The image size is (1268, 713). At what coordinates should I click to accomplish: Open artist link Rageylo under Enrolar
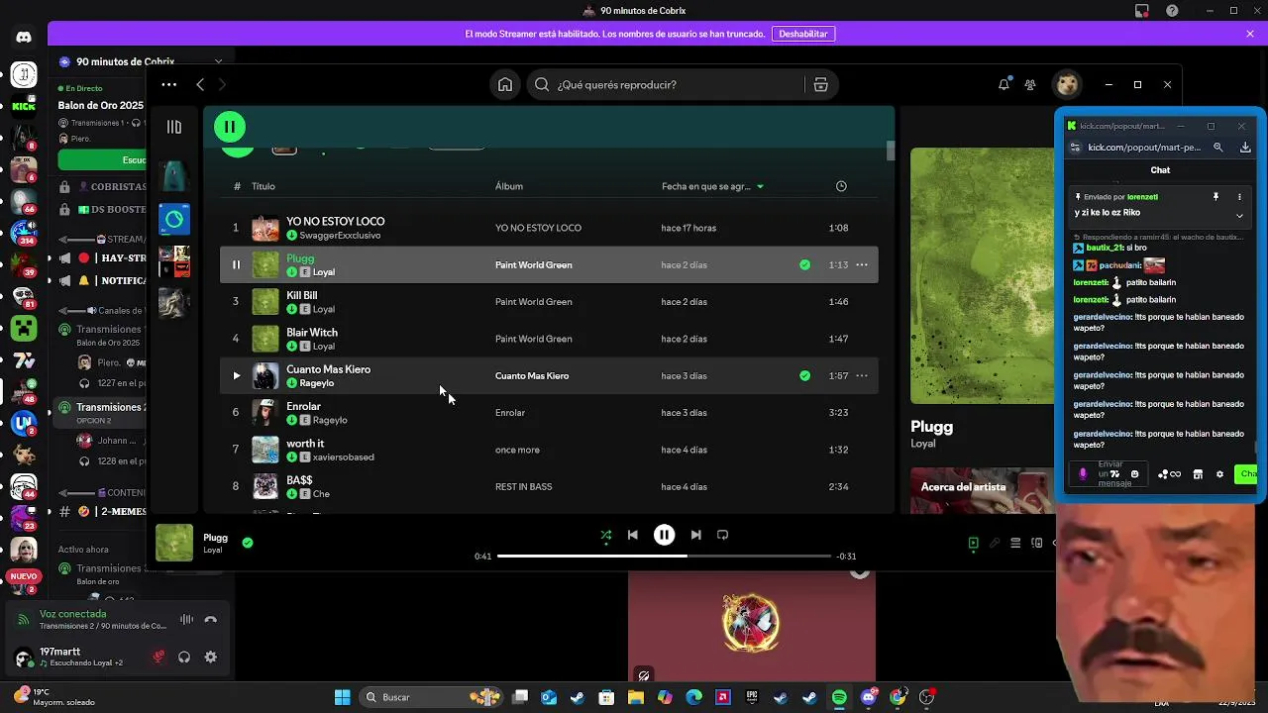330,420
